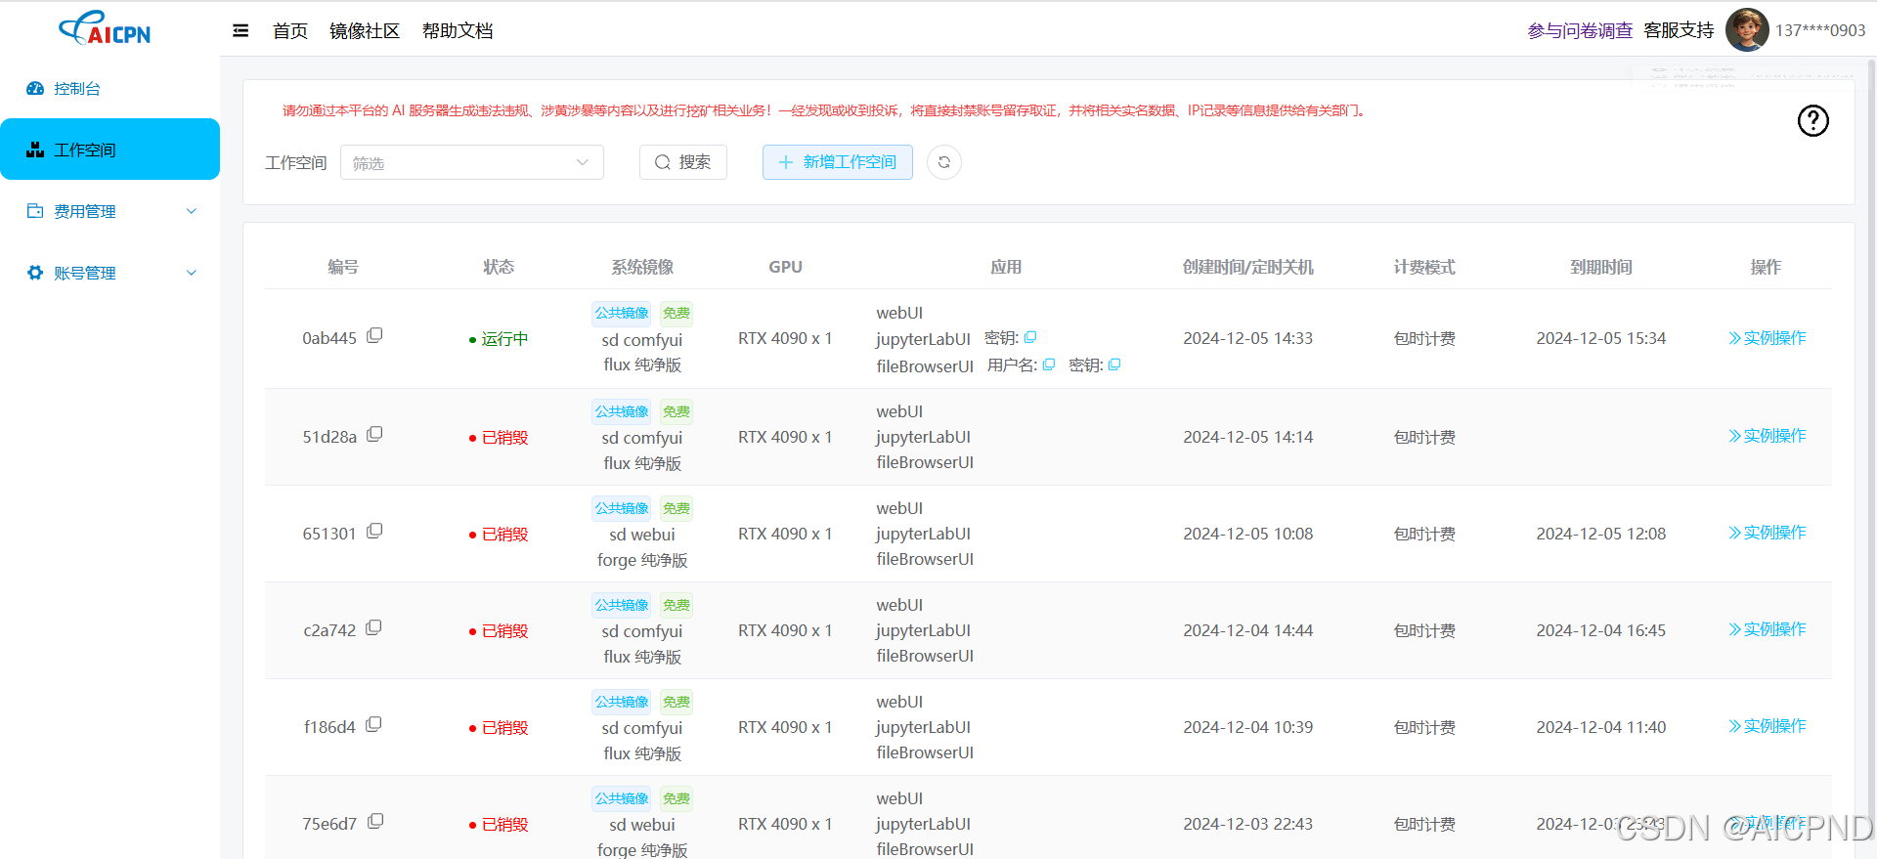Click the 搜索 button

tap(683, 162)
